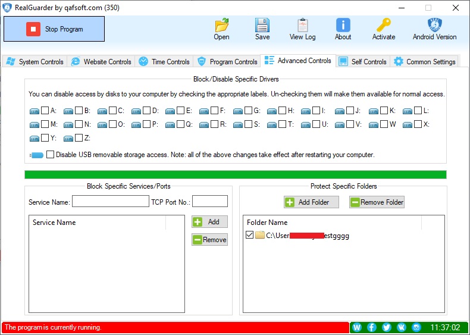This screenshot has width=470, height=335.
Task: Open the Android Version icon
Action: 434,26
